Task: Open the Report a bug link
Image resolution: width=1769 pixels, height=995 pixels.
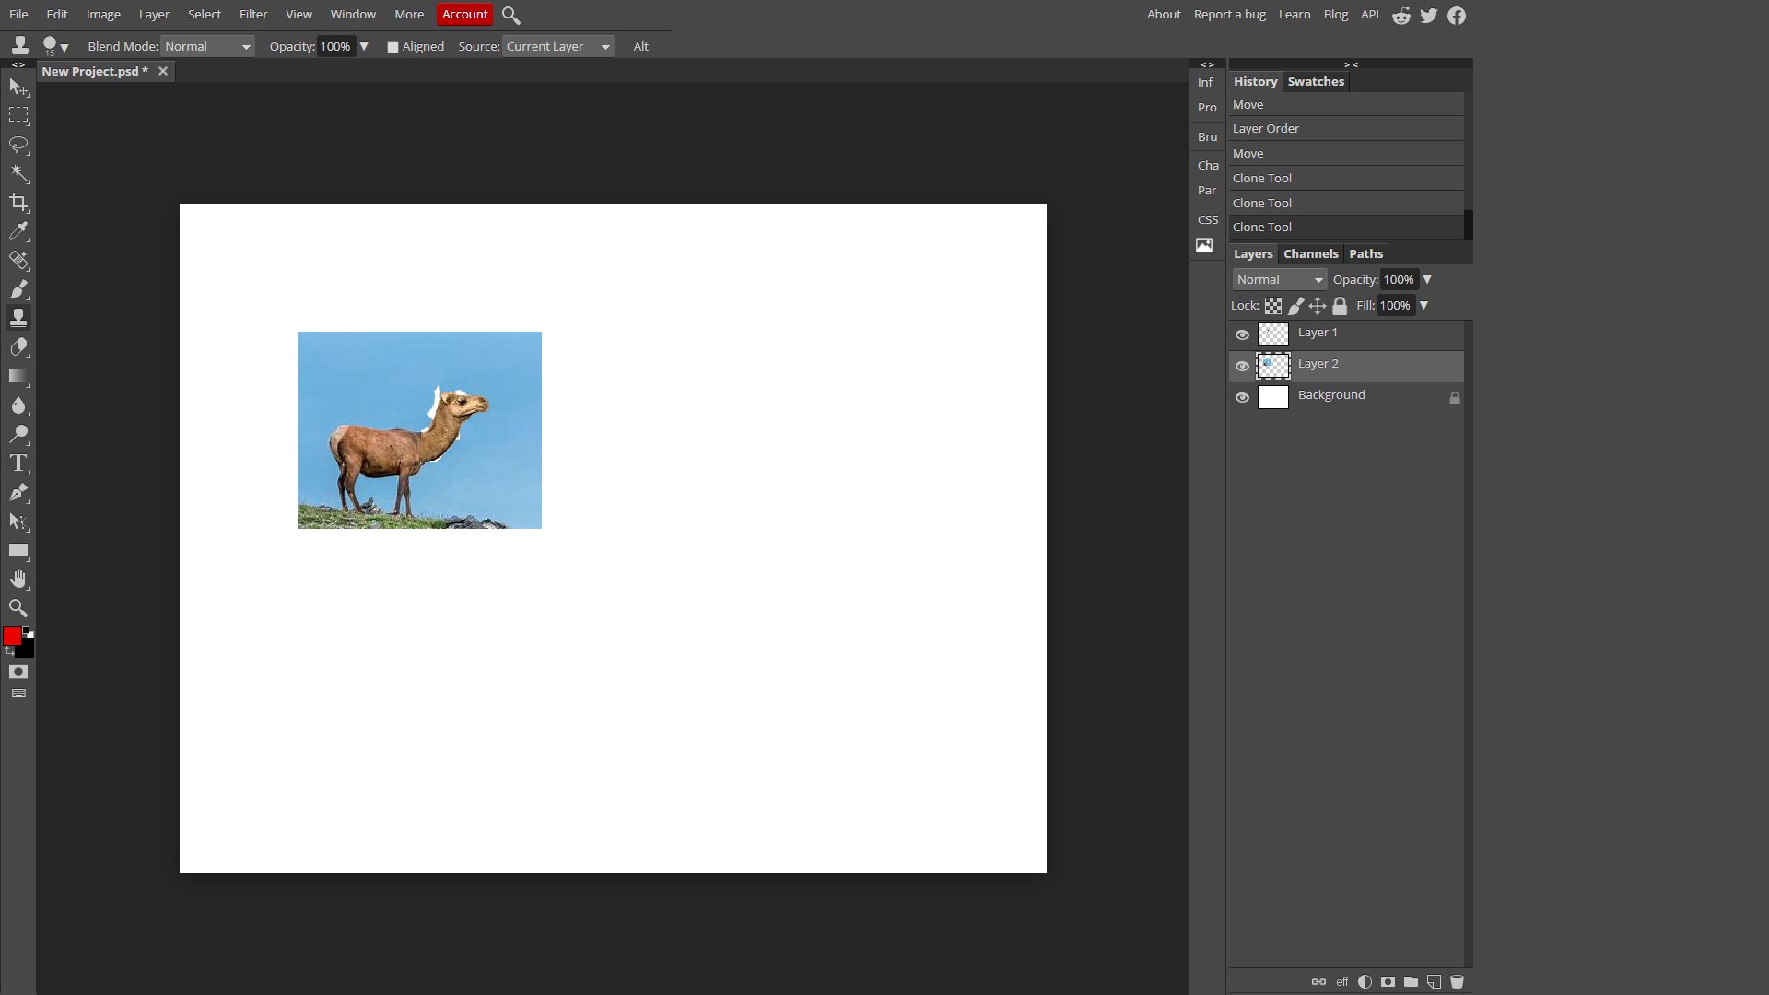Action: click(x=1229, y=15)
